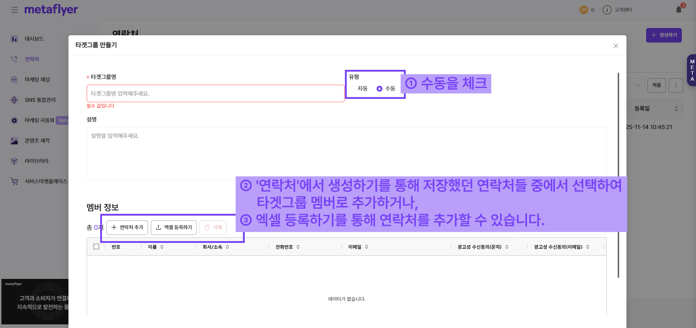Open 대시보드 from the sidebar

click(34, 39)
